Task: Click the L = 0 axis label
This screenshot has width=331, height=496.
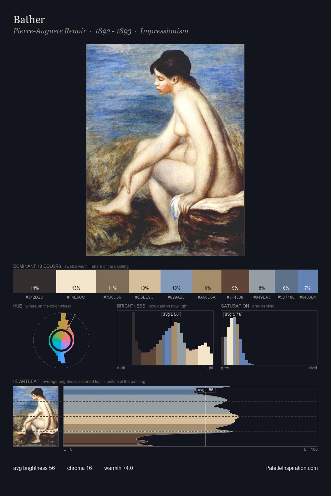Action: coord(68,449)
